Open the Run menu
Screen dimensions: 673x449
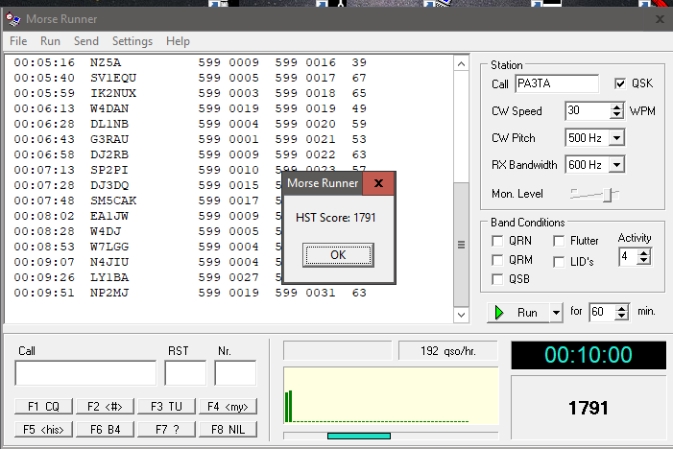tap(50, 41)
